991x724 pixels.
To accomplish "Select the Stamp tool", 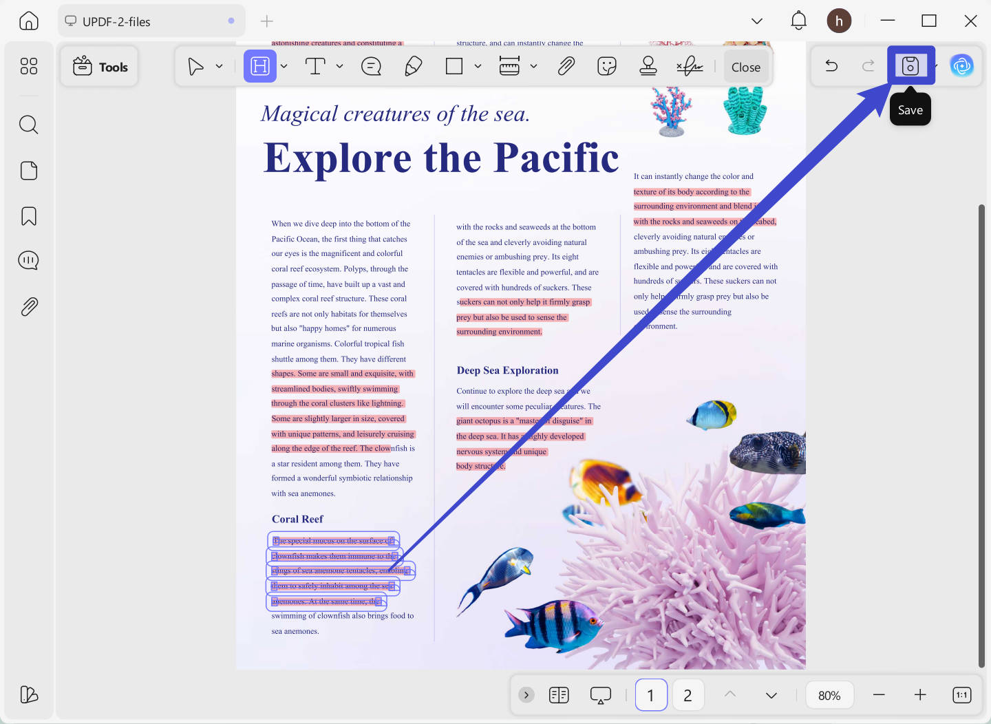I will tap(648, 66).
